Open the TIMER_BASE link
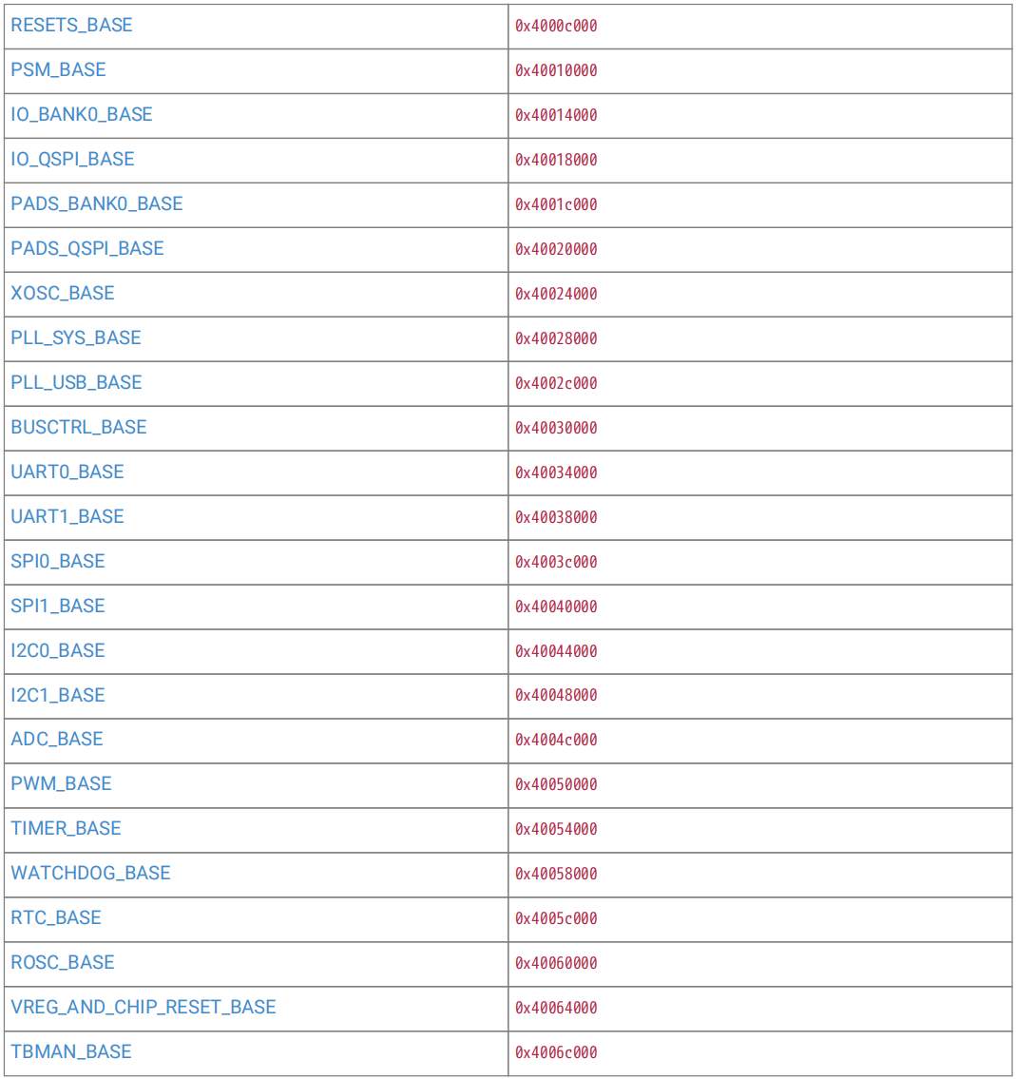Image resolution: width=1016 pixels, height=1079 pixels. 66,829
